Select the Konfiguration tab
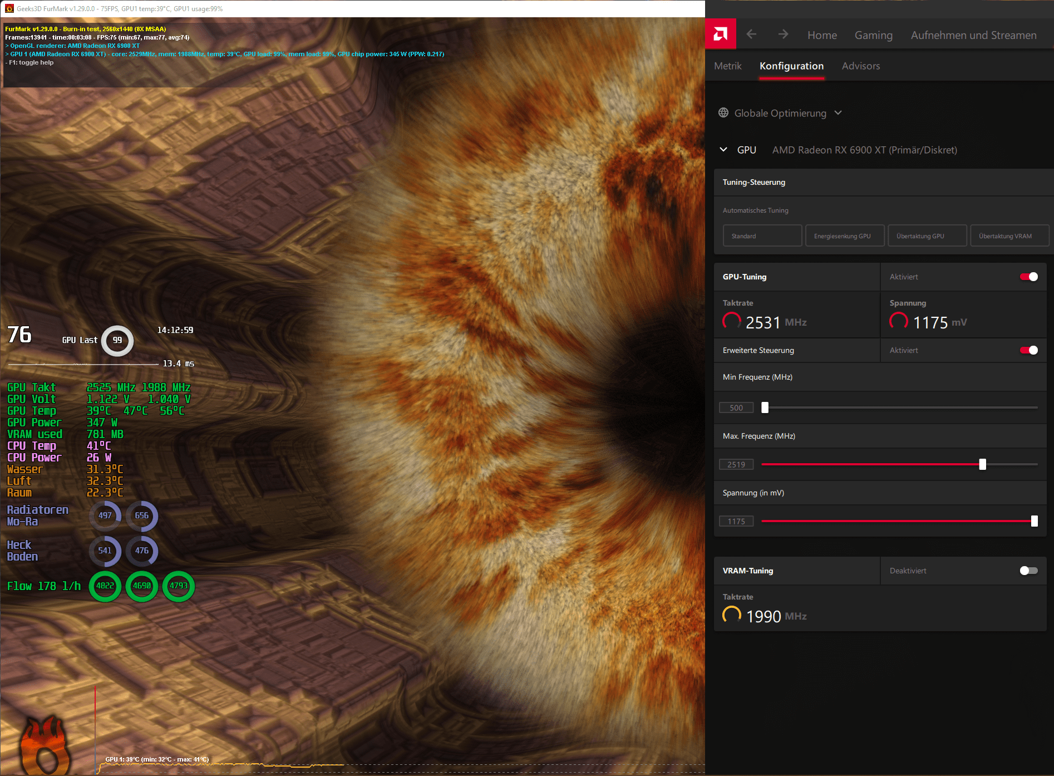Image resolution: width=1054 pixels, height=776 pixels. click(791, 66)
